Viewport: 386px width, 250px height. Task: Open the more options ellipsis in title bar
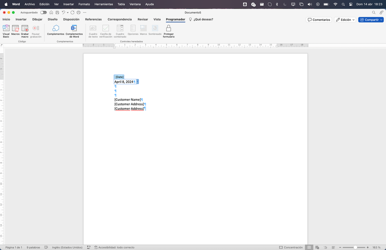85,12
